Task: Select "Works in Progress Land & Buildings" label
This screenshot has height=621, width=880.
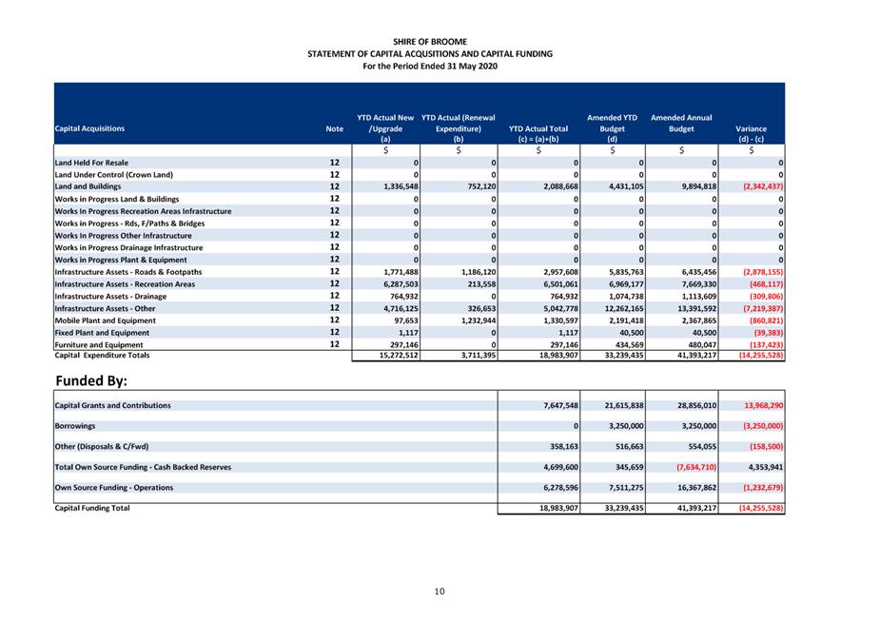Action: tap(117, 199)
